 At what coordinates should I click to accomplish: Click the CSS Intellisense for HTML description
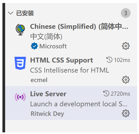69,70
